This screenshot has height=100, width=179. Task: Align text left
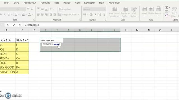[x=39, y=14]
